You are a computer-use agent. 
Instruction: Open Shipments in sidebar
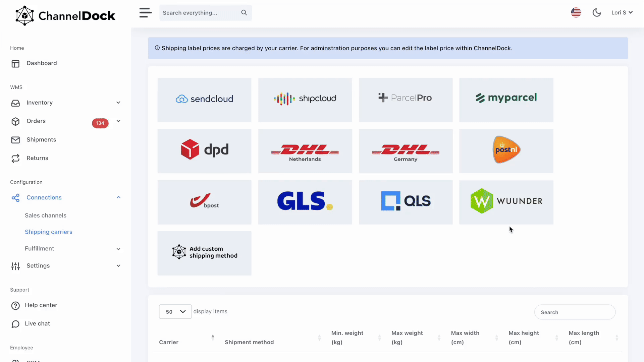point(41,139)
